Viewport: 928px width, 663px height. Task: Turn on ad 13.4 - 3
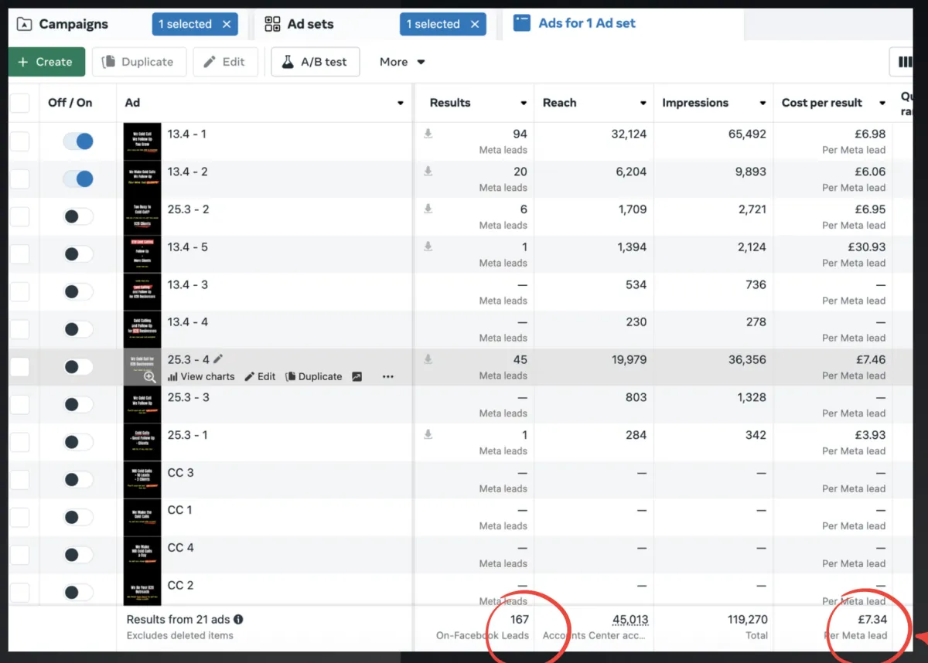[78, 292]
